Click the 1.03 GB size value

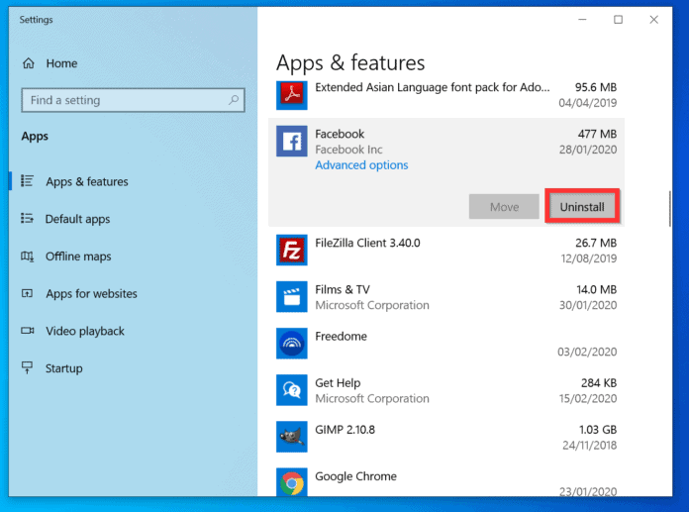[x=598, y=430]
